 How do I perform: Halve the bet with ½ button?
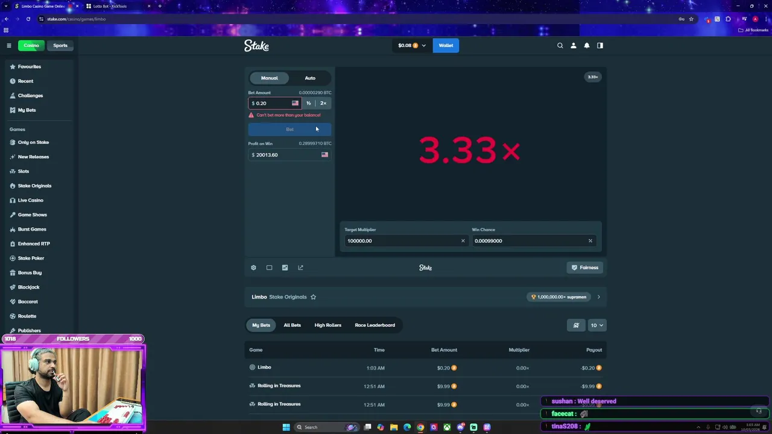pyautogui.click(x=308, y=103)
